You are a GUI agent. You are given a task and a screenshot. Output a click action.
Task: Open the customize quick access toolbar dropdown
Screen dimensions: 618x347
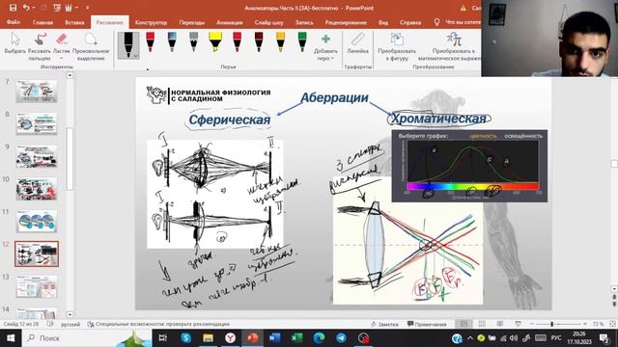coord(87,8)
